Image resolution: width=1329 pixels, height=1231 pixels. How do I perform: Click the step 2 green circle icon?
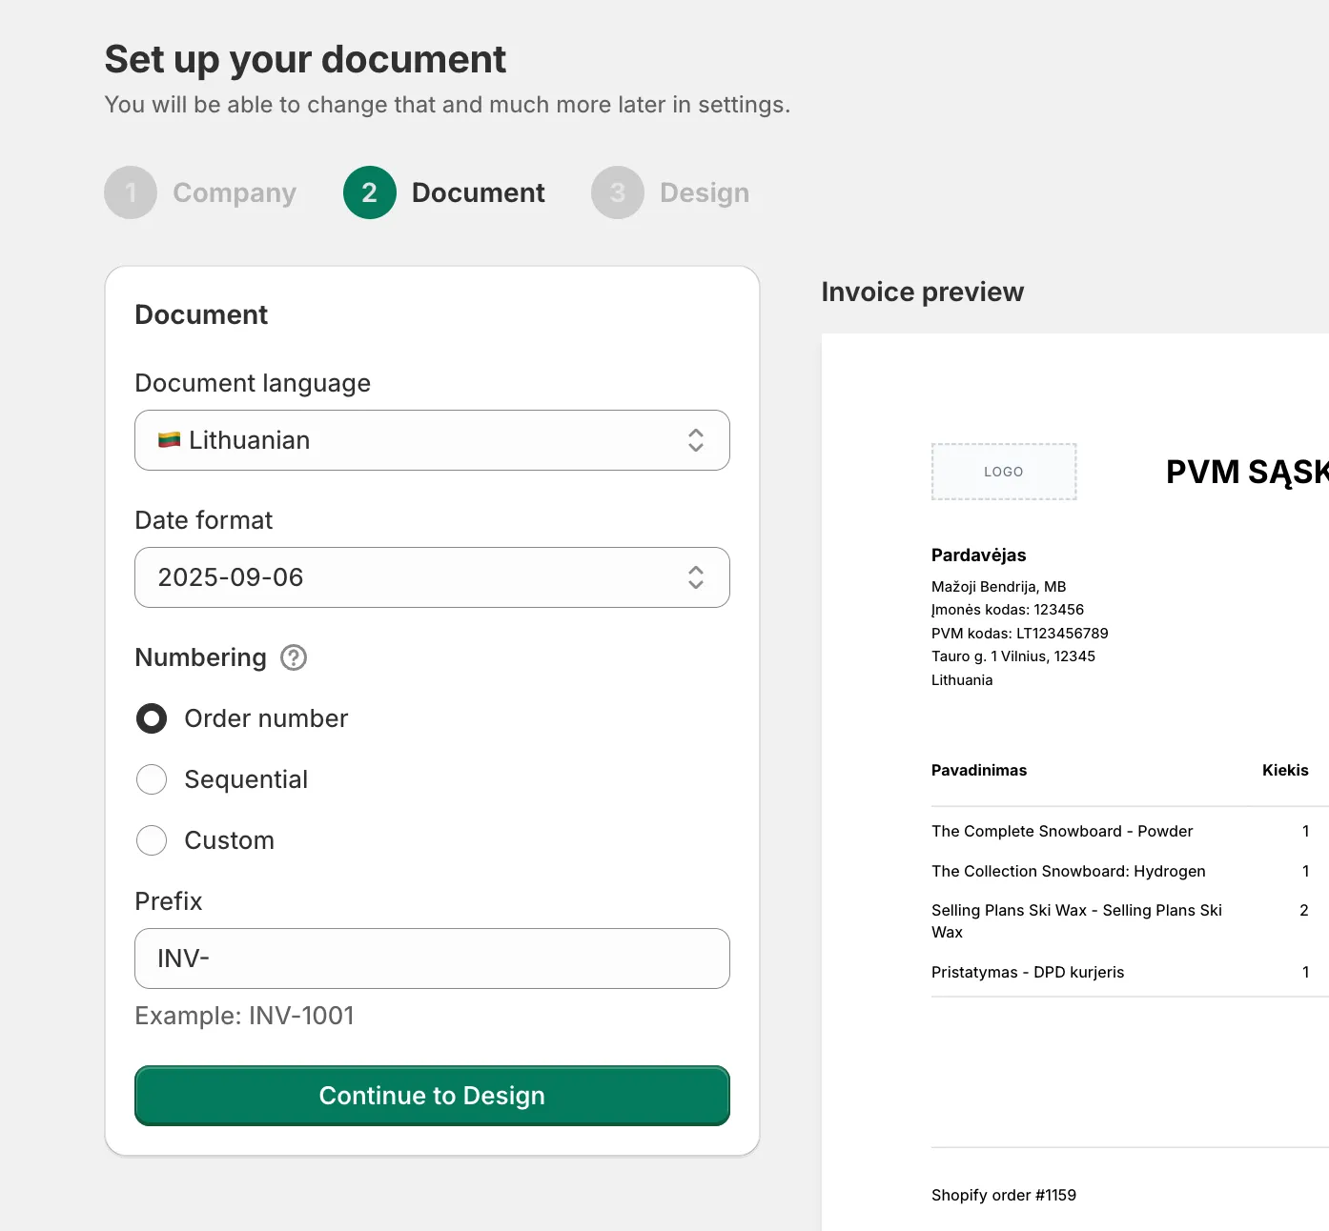tap(370, 192)
